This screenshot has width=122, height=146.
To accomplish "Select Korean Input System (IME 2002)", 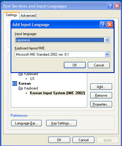I will pyautogui.click(x=58, y=93).
